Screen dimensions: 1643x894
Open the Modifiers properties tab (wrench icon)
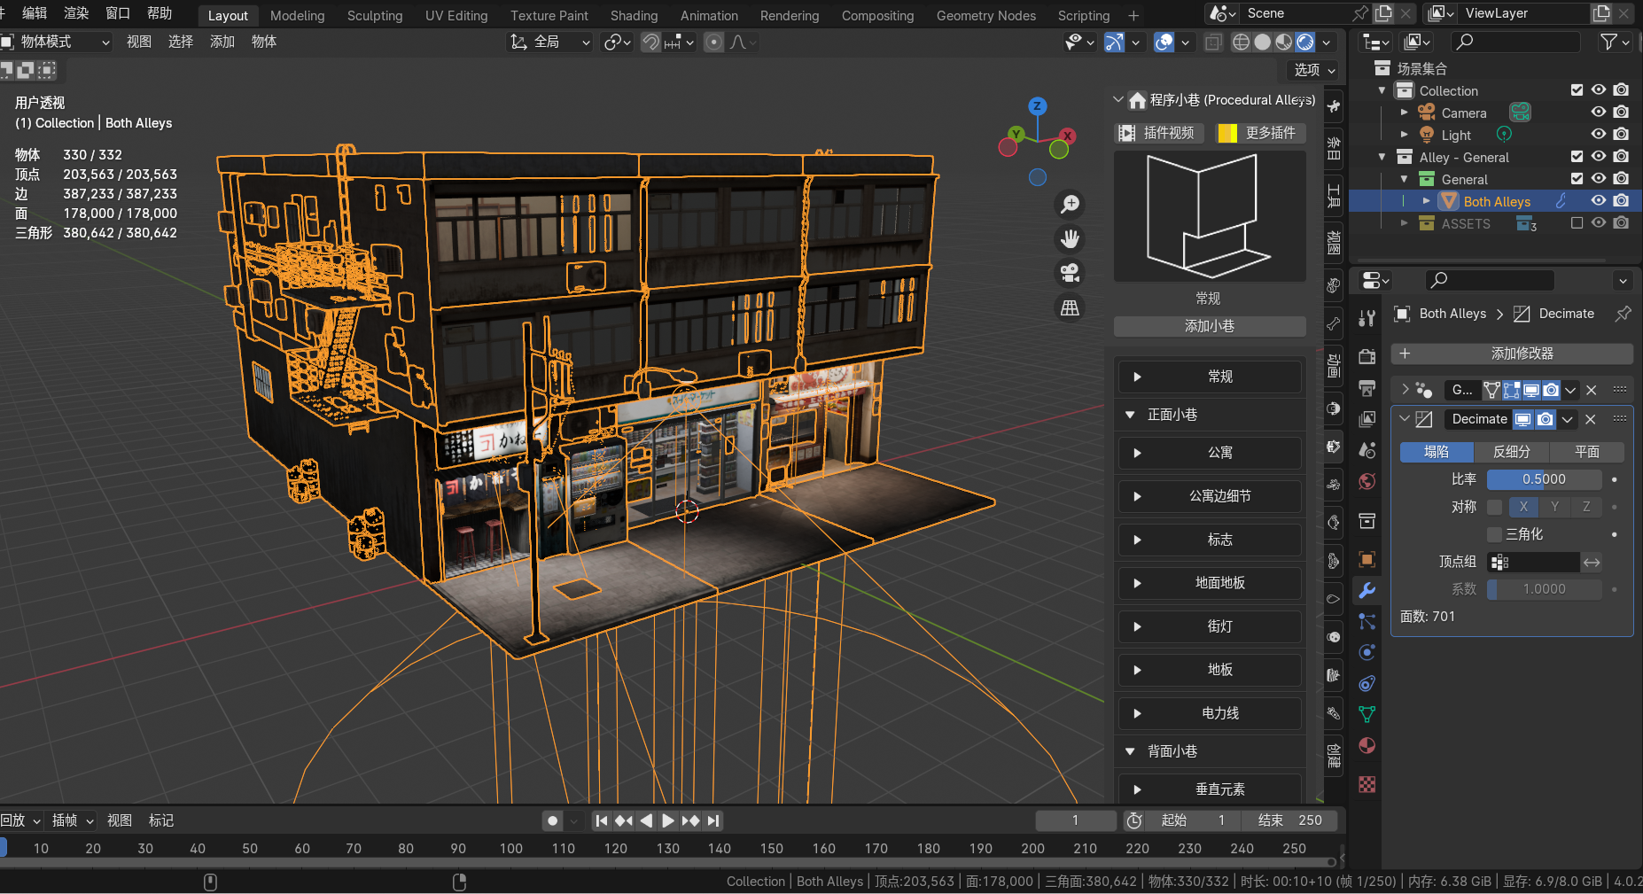click(1367, 591)
